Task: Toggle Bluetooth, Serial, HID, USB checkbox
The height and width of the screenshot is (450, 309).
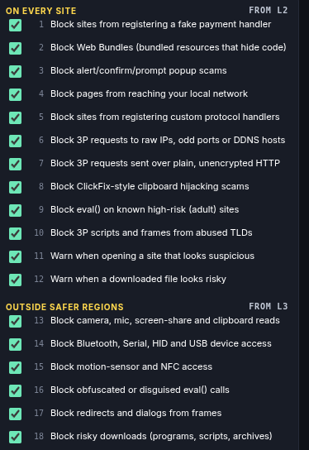Action: pyautogui.click(x=15, y=344)
